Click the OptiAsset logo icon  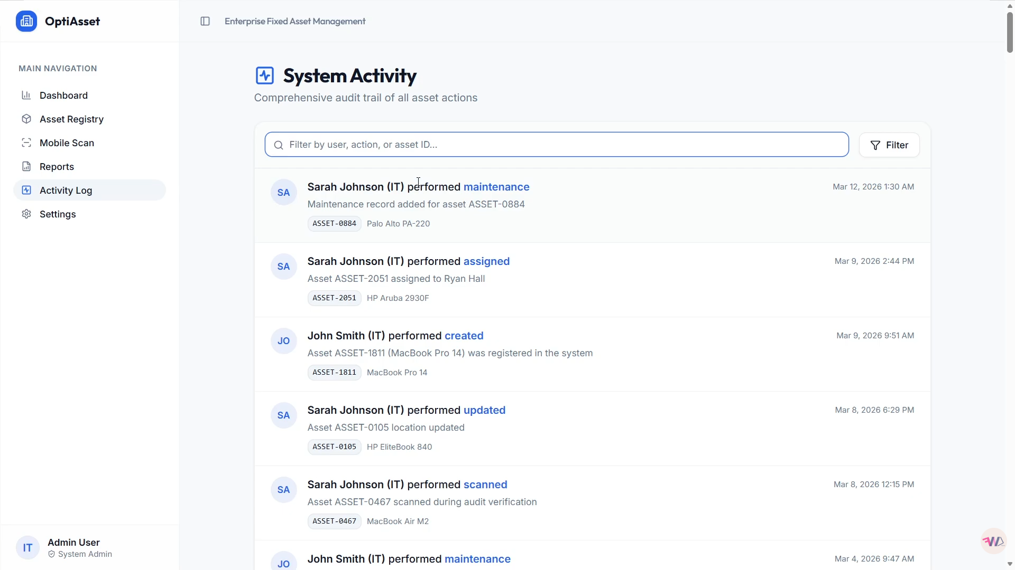tap(26, 21)
